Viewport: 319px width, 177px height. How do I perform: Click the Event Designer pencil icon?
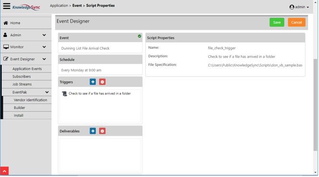tap(6, 59)
